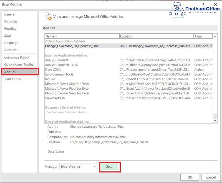Select the Advanced options category
The image size is (222, 183).
(x=12, y=50)
